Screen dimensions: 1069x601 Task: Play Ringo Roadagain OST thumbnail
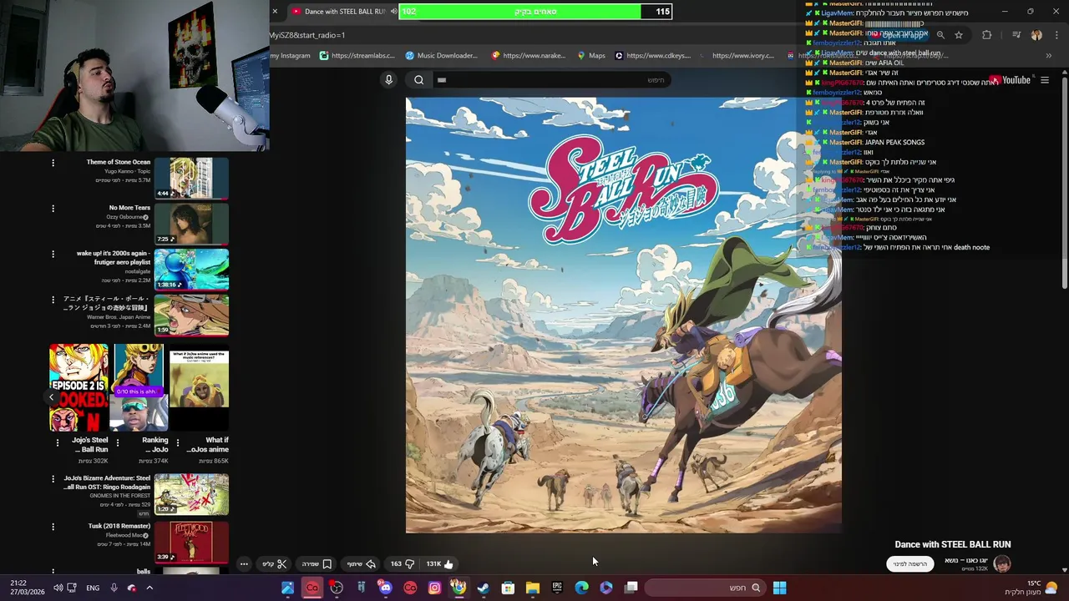(x=191, y=494)
